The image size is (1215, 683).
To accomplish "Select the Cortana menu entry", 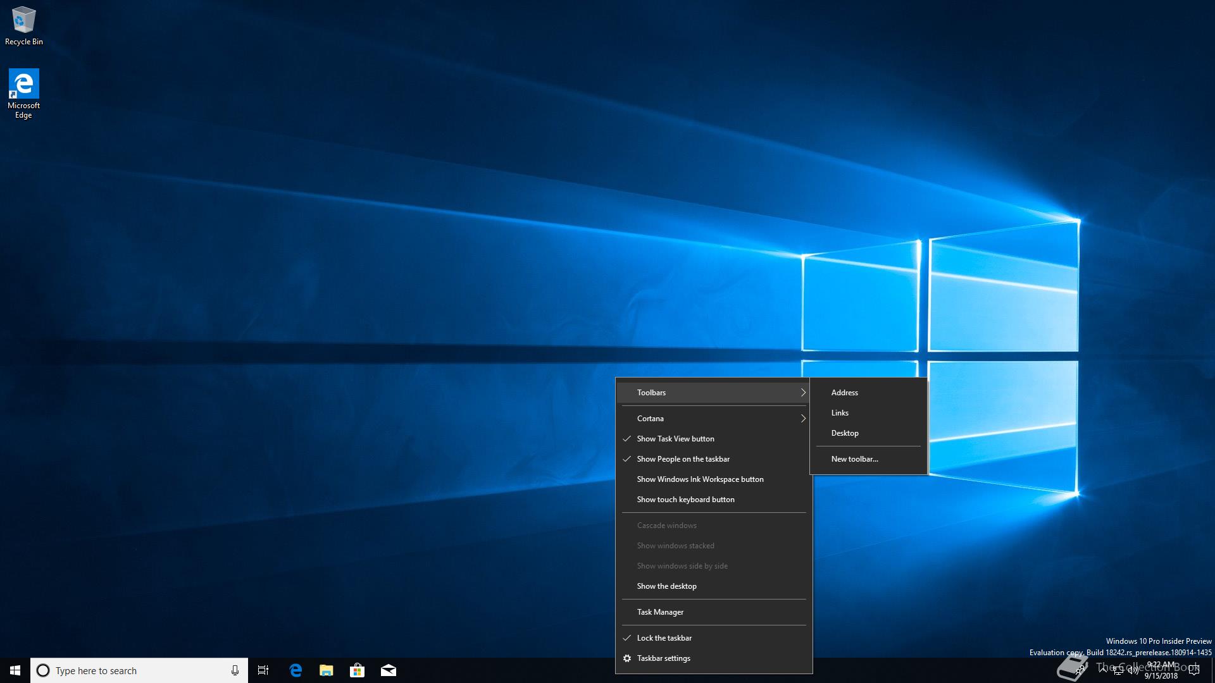I will (714, 419).
